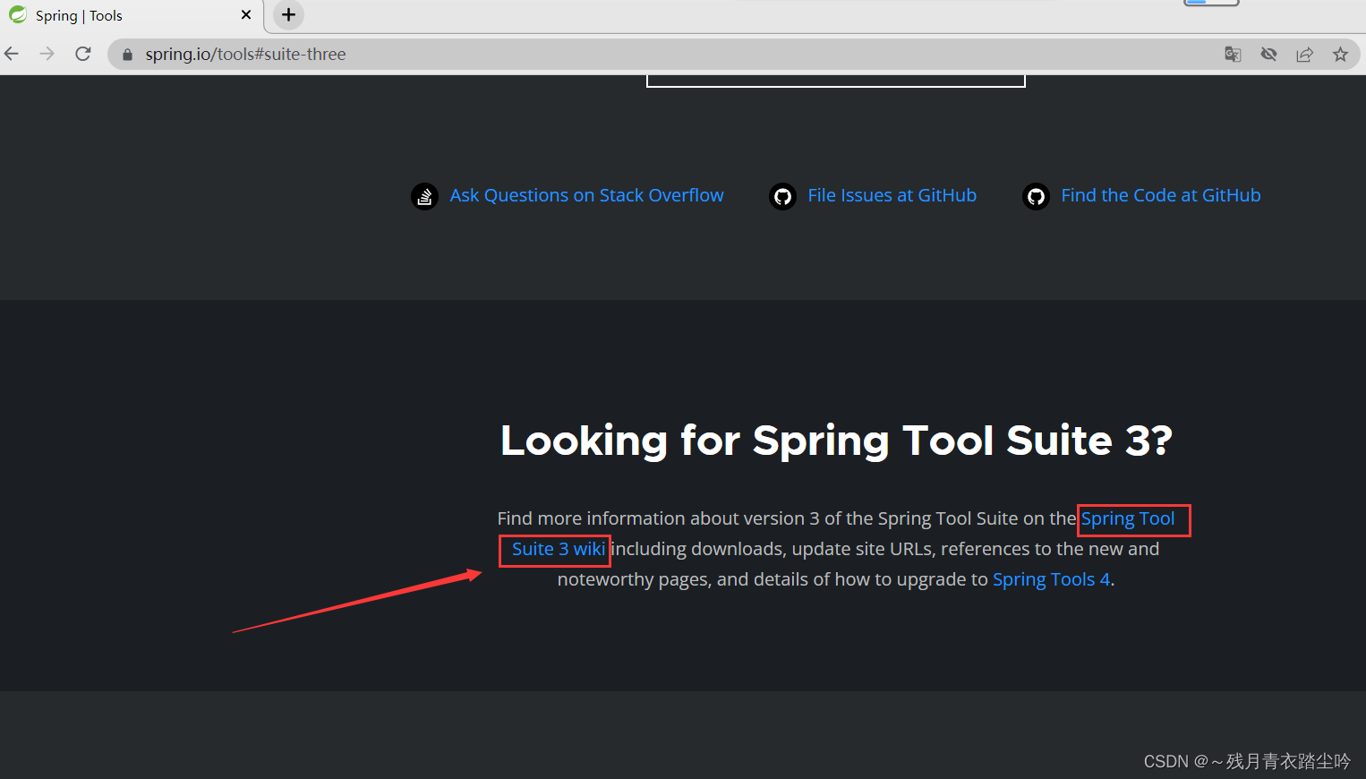The height and width of the screenshot is (779, 1366).
Task: Click the grayed-out forward navigation arrow
Action: (47, 53)
